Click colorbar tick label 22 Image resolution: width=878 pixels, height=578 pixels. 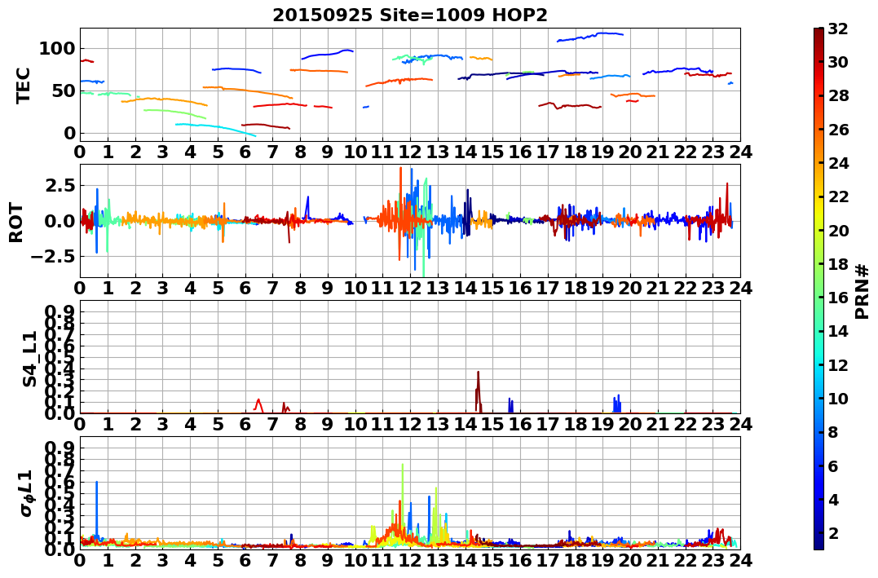(x=838, y=196)
